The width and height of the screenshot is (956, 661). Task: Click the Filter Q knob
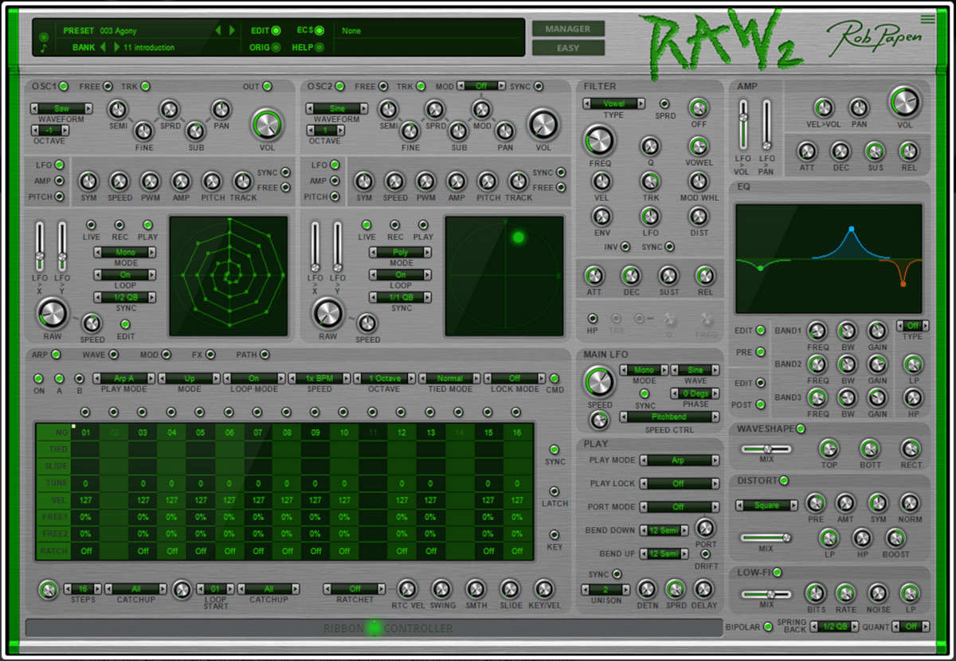(x=650, y=146)
